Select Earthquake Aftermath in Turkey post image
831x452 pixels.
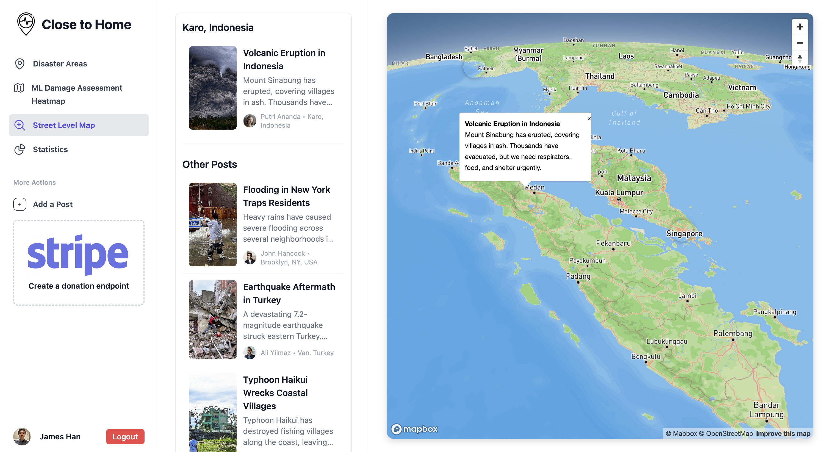coord(213,319)
